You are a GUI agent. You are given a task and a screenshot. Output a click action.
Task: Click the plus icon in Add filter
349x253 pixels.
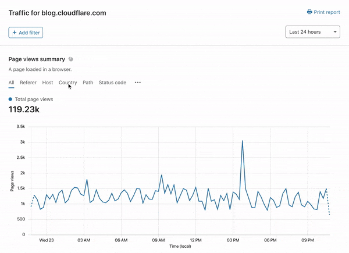[x=15, y=33]
